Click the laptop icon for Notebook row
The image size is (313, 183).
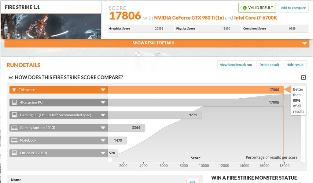(14, 140)
